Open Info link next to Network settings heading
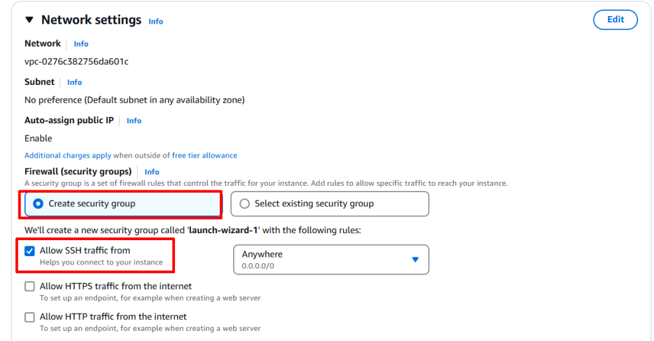Image resolution: width=654 pixels, height=341 pixels. point(156,21)
